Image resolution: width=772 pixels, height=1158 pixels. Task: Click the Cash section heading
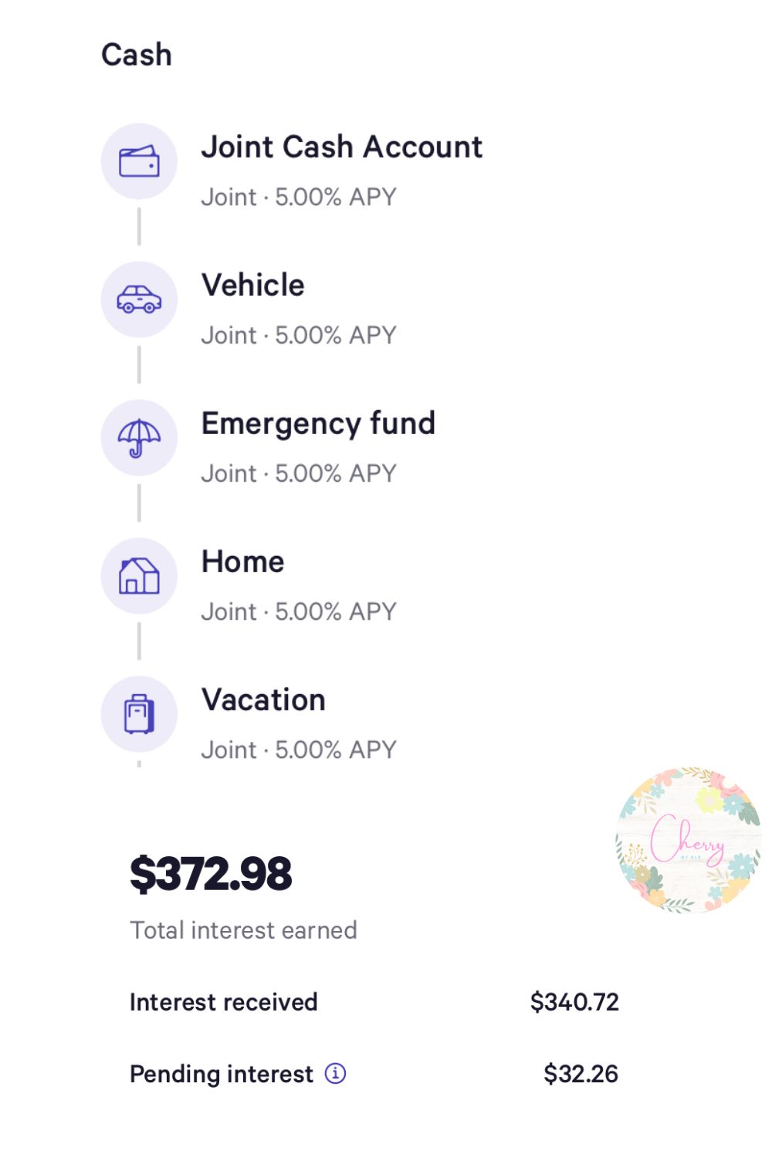coord(137,55)
